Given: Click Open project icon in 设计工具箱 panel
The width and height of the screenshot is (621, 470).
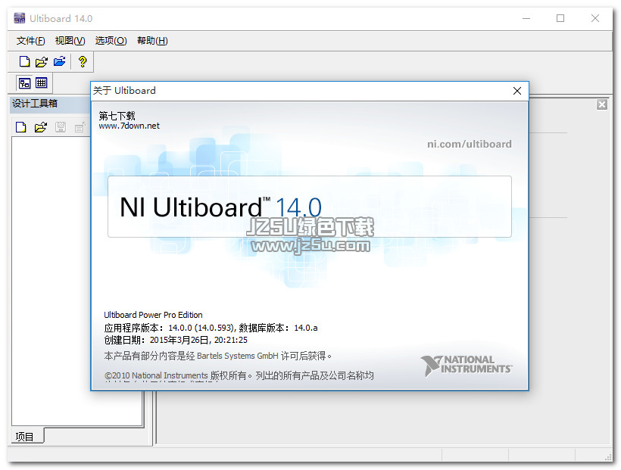Looking at the screenshot, I should [x=40, y=127].
